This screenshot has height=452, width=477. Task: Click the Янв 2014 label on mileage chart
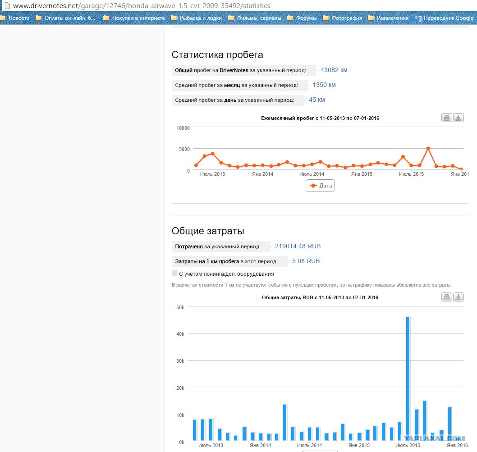[x=262, y=174]
